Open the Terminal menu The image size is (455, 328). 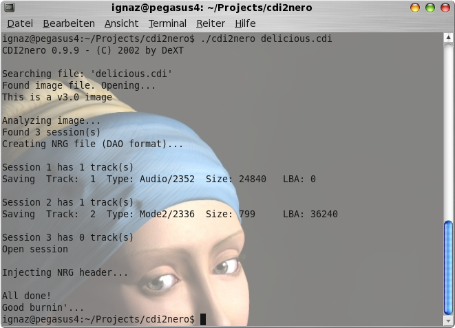point(167,23)
